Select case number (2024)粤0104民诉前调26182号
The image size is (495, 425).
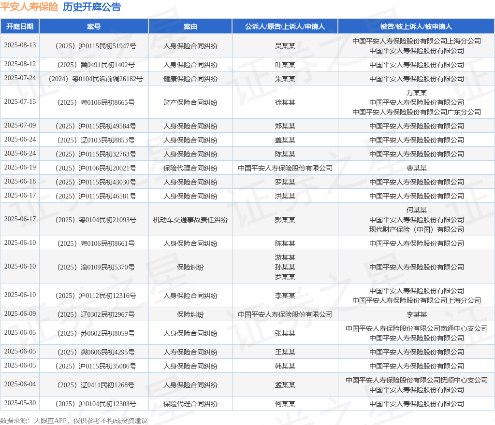click(96, 79)
